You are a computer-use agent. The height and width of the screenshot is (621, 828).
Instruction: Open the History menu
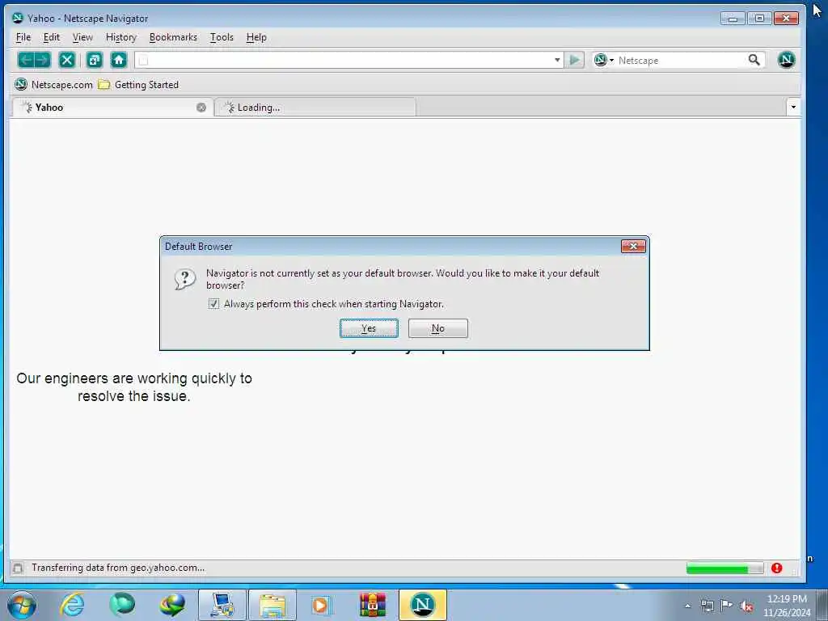pyautogui.click(x=121, y=37)
